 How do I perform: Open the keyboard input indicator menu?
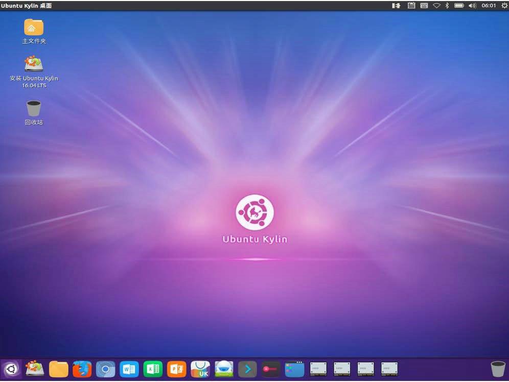click(x=424, y=6)
